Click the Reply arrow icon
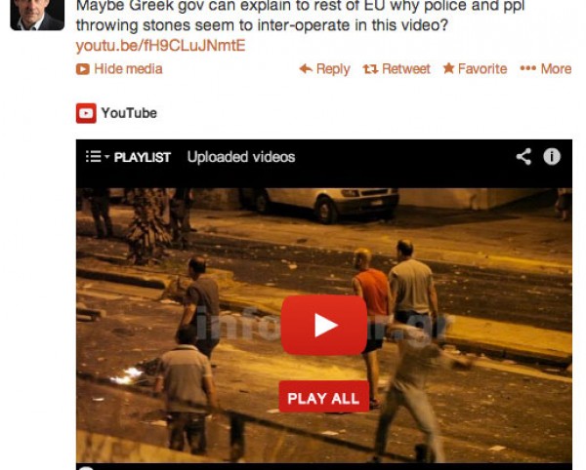 click(x=306, y=68)
